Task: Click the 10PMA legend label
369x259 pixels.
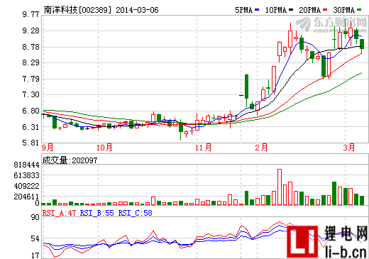Action: (x=276, y=10)
